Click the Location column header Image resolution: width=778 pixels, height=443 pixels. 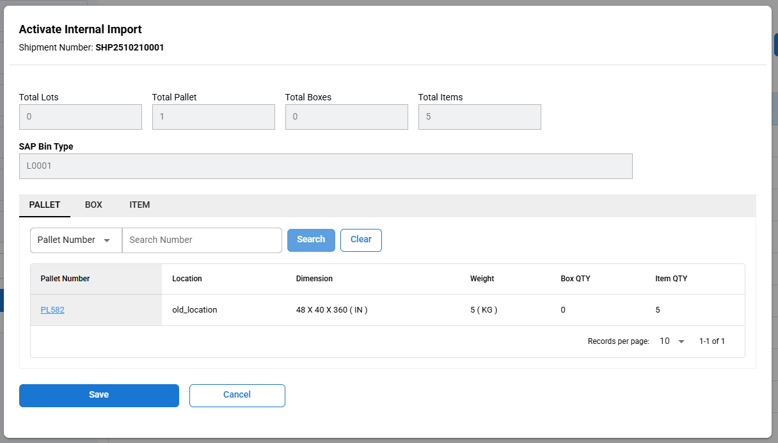[x=187, y=279]
